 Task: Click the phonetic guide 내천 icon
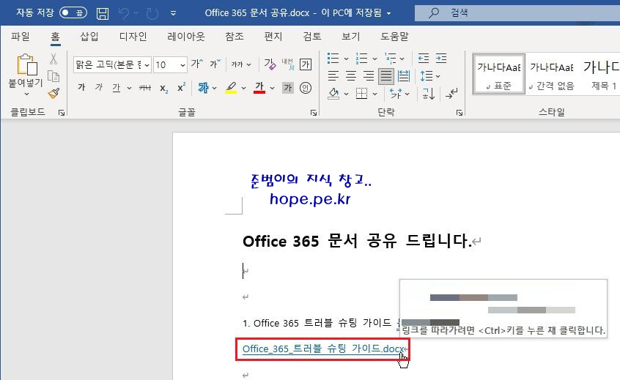[x=288, y=64]
